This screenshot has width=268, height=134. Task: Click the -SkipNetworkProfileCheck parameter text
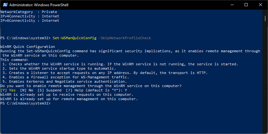tap(125, 38)
